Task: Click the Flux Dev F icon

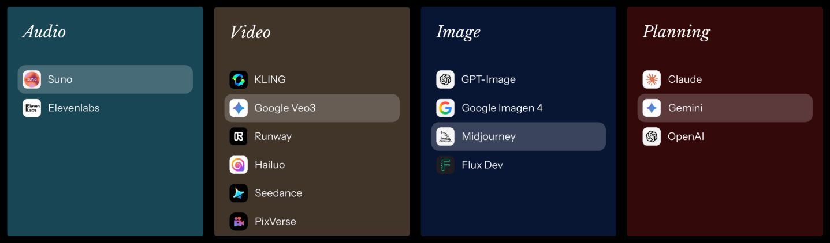Action: tap(445, 165)
